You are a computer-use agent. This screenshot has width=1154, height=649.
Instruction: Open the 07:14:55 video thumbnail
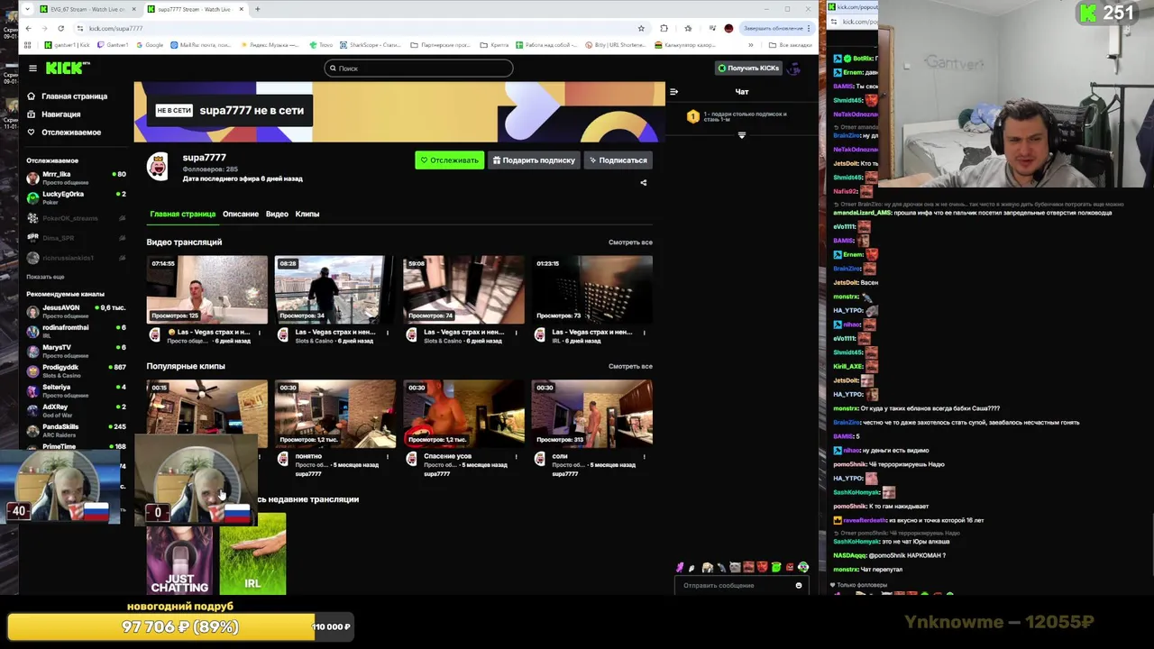[207, 289]
